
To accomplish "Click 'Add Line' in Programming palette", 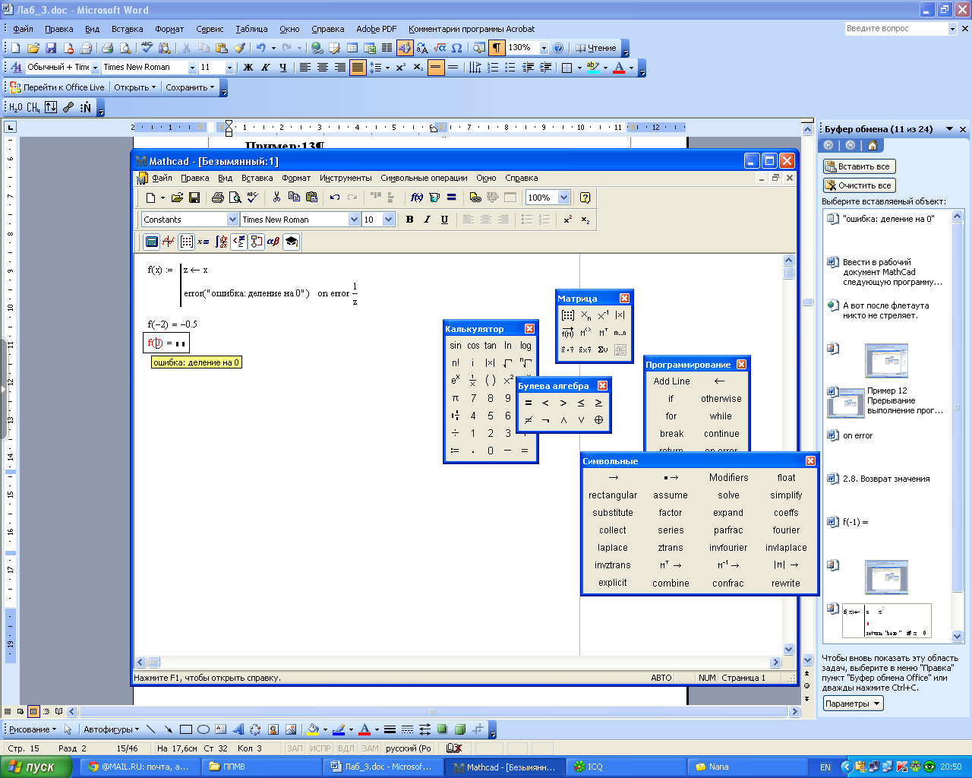I will (x=671, y=381).
